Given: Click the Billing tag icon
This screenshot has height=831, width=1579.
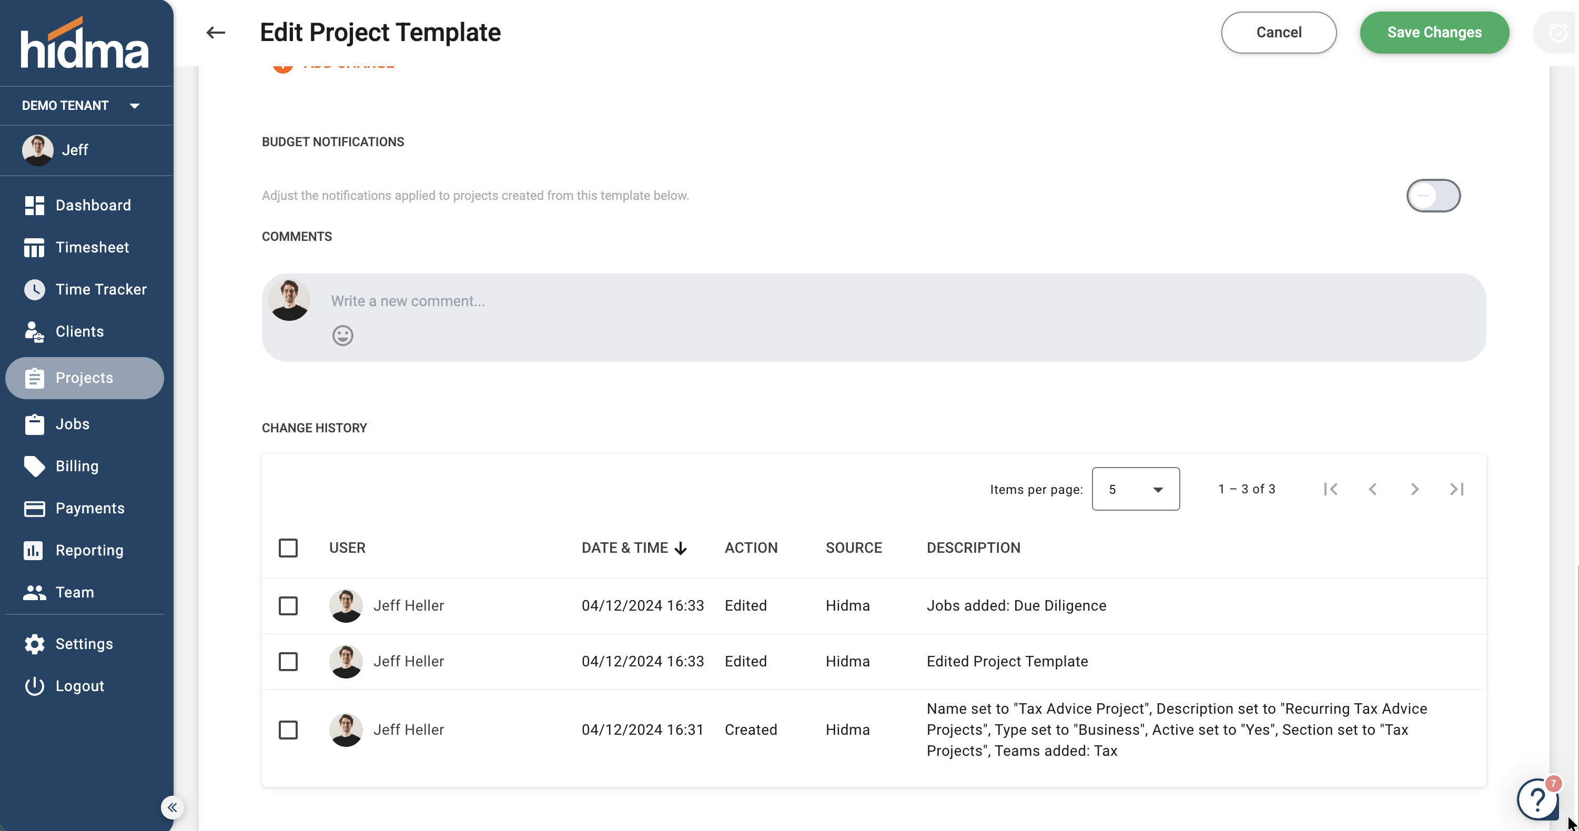Looking at the screenshot, I should pos(34,467).
